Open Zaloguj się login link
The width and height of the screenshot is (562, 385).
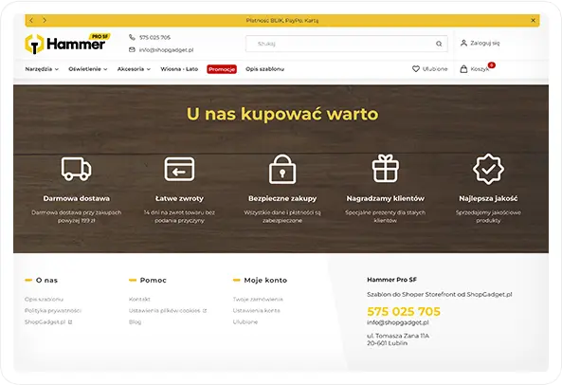485,43
